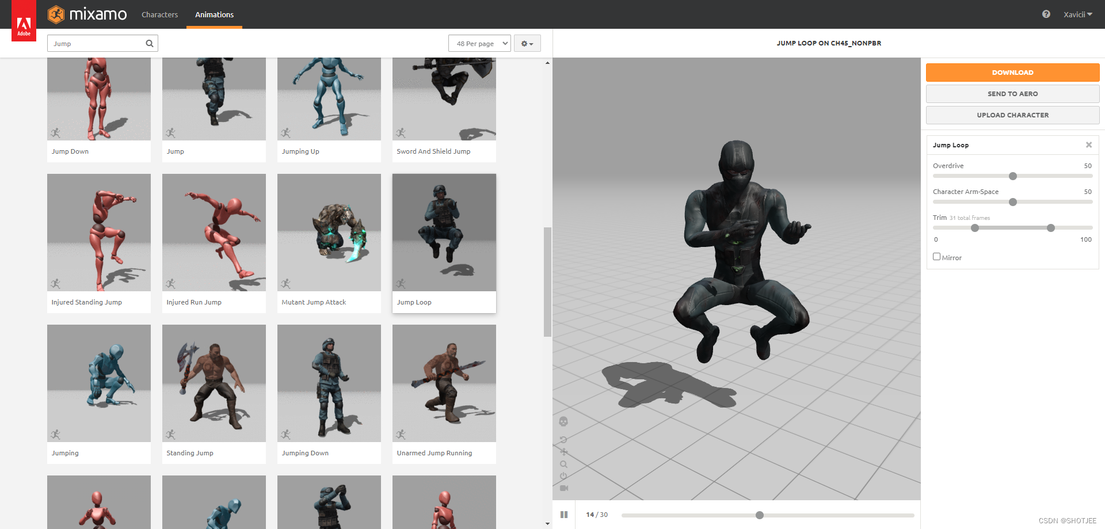
Task: Toggle skeleton view skull icon
Action: [563, 421]
